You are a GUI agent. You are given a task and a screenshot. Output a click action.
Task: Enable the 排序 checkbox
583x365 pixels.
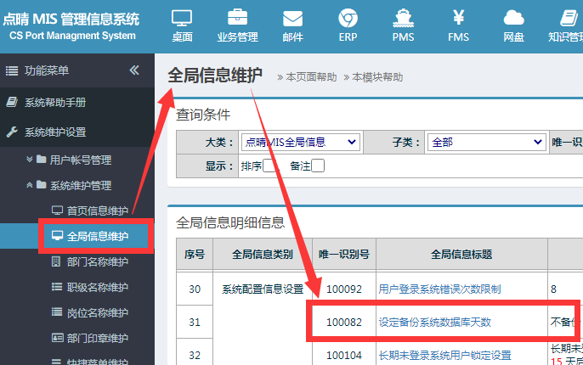(269, 166)
